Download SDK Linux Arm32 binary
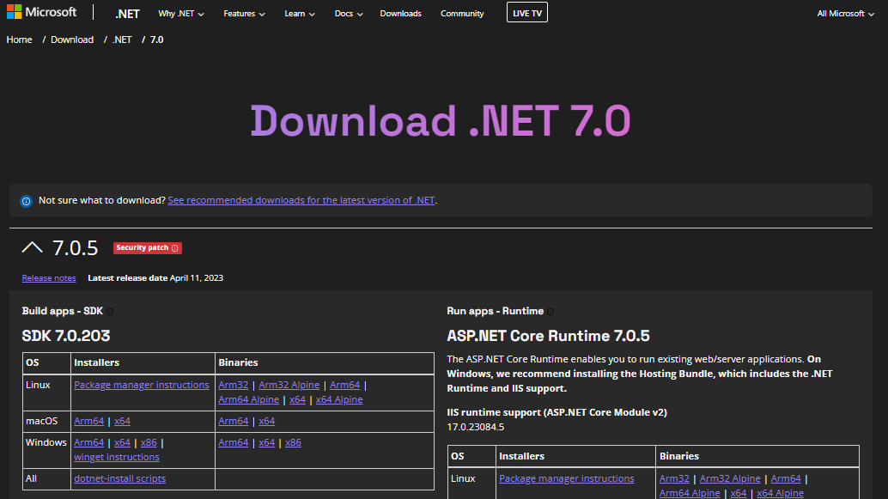 click(234, 385)
